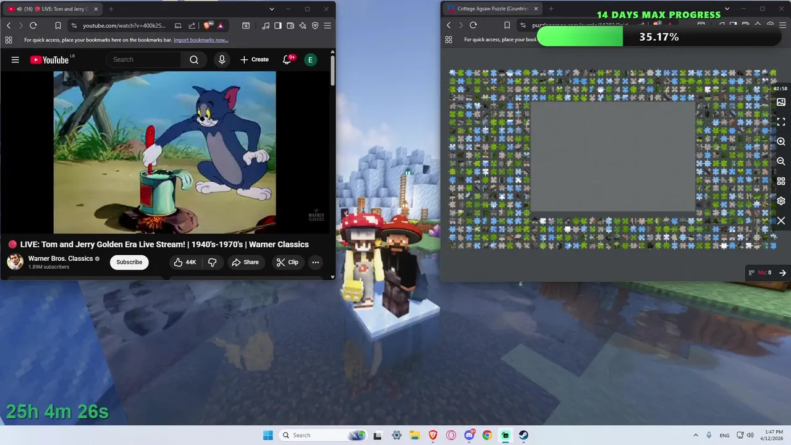The height and width of the screenshot is (445, 791).
Task: Arrange puzzle pieces with grid icon
Action: (x=781, y=181)
